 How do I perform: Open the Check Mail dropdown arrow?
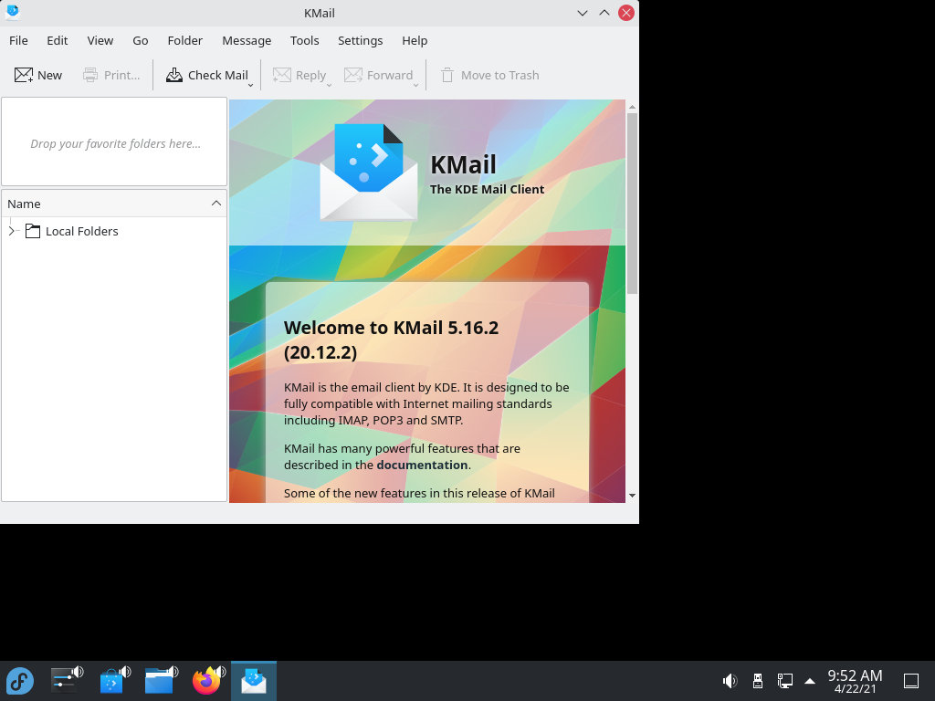tap(250, 85)
